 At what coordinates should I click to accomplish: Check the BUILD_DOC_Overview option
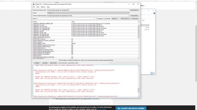pos(72,39)
